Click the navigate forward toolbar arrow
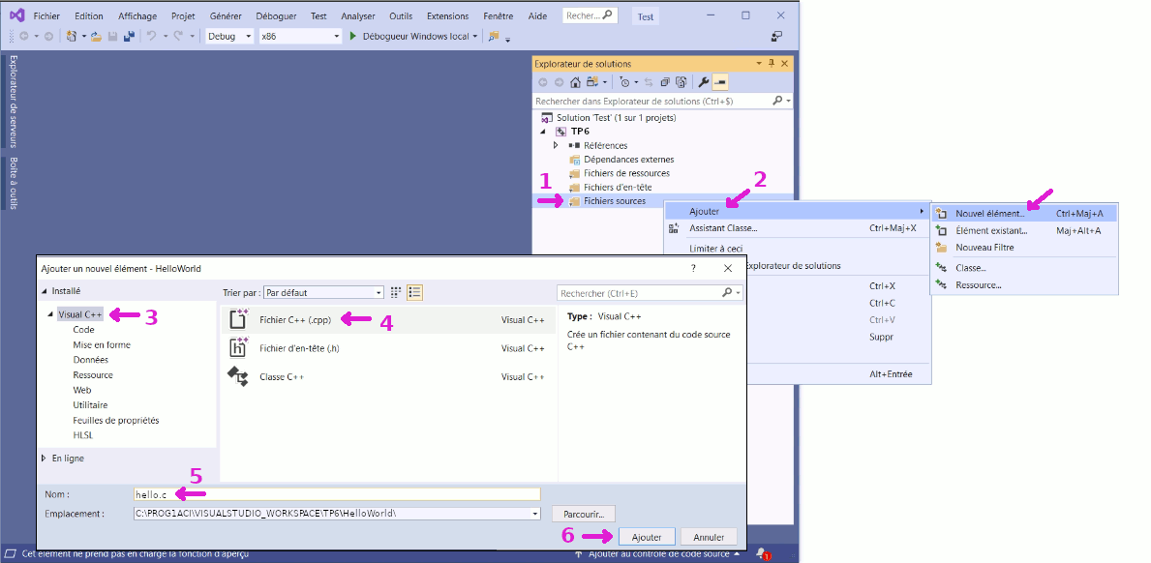 48,36
